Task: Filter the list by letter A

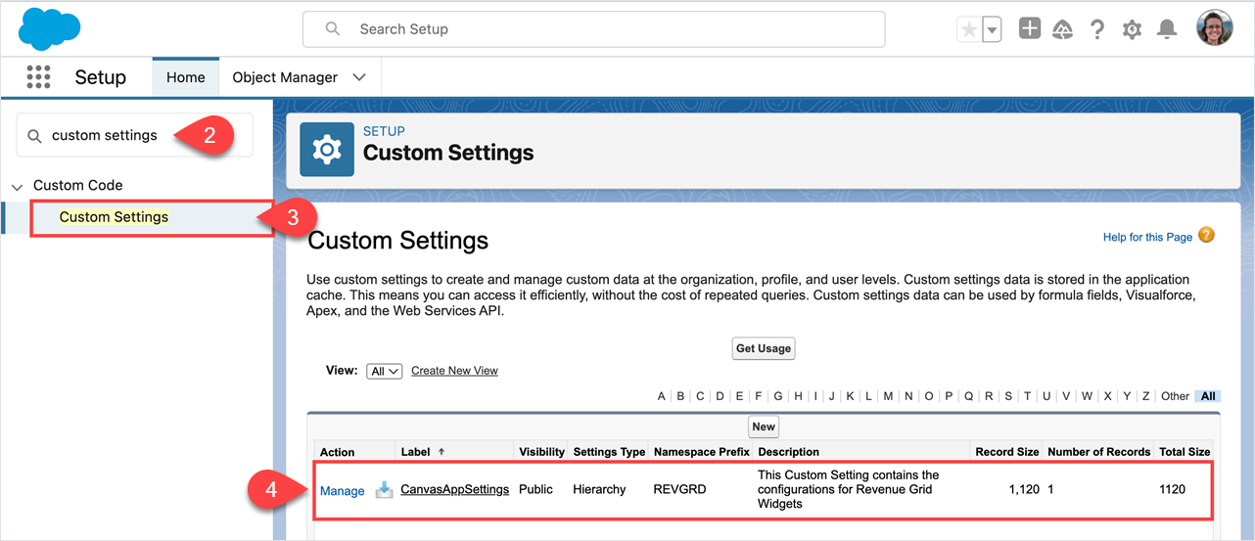Action: (x=662, y=396)
